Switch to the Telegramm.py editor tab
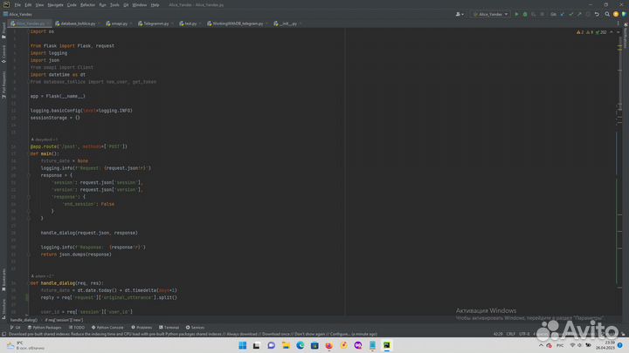The width and height of the screenshot is (629, 353). 156,24
